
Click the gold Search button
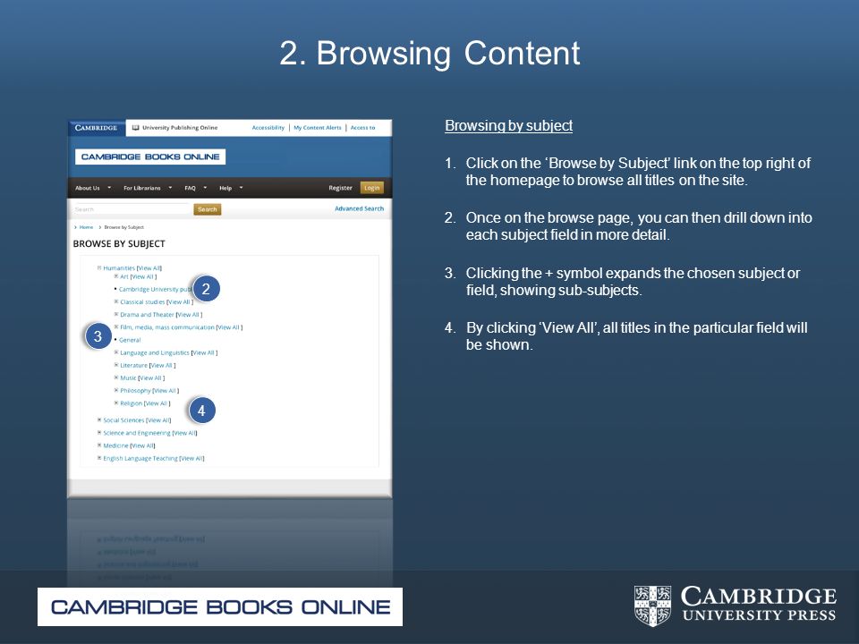pyautogui.click(x=207, y=209)
